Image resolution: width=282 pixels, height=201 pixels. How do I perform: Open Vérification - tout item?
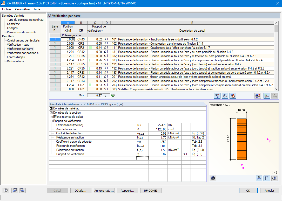pyautogui.click(x=18, y=45)
